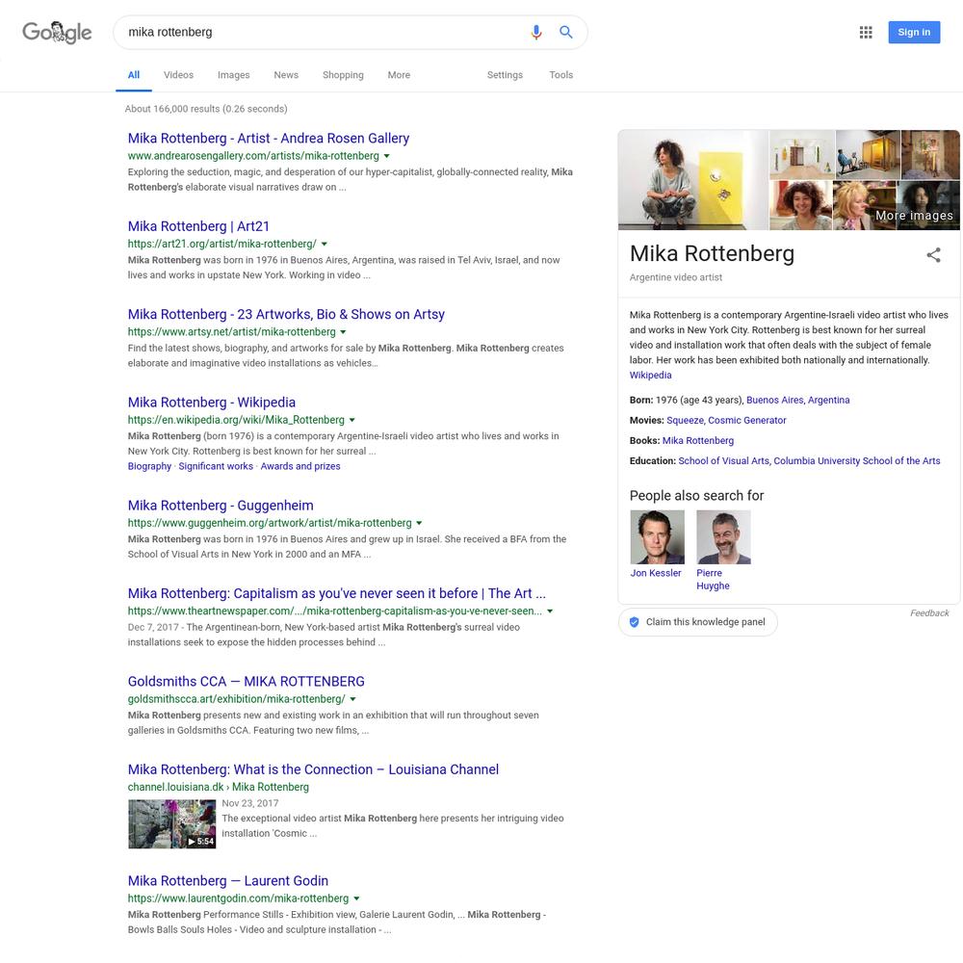The width and height of the screenshot is (963, 963).
Task: Play the Louisiana Channel video thumbnail
Action: coord(172,823)
